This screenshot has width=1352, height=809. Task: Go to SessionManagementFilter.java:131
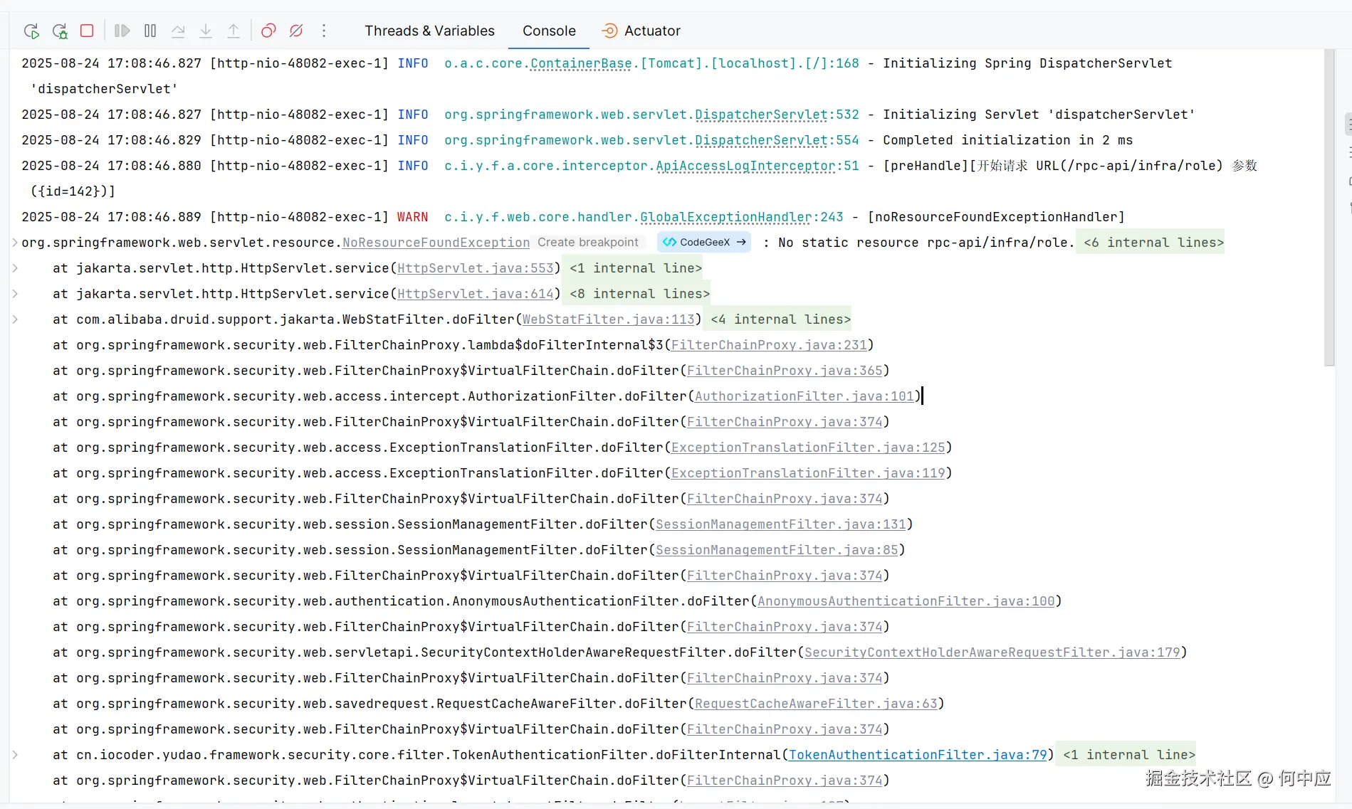[781, 524]
